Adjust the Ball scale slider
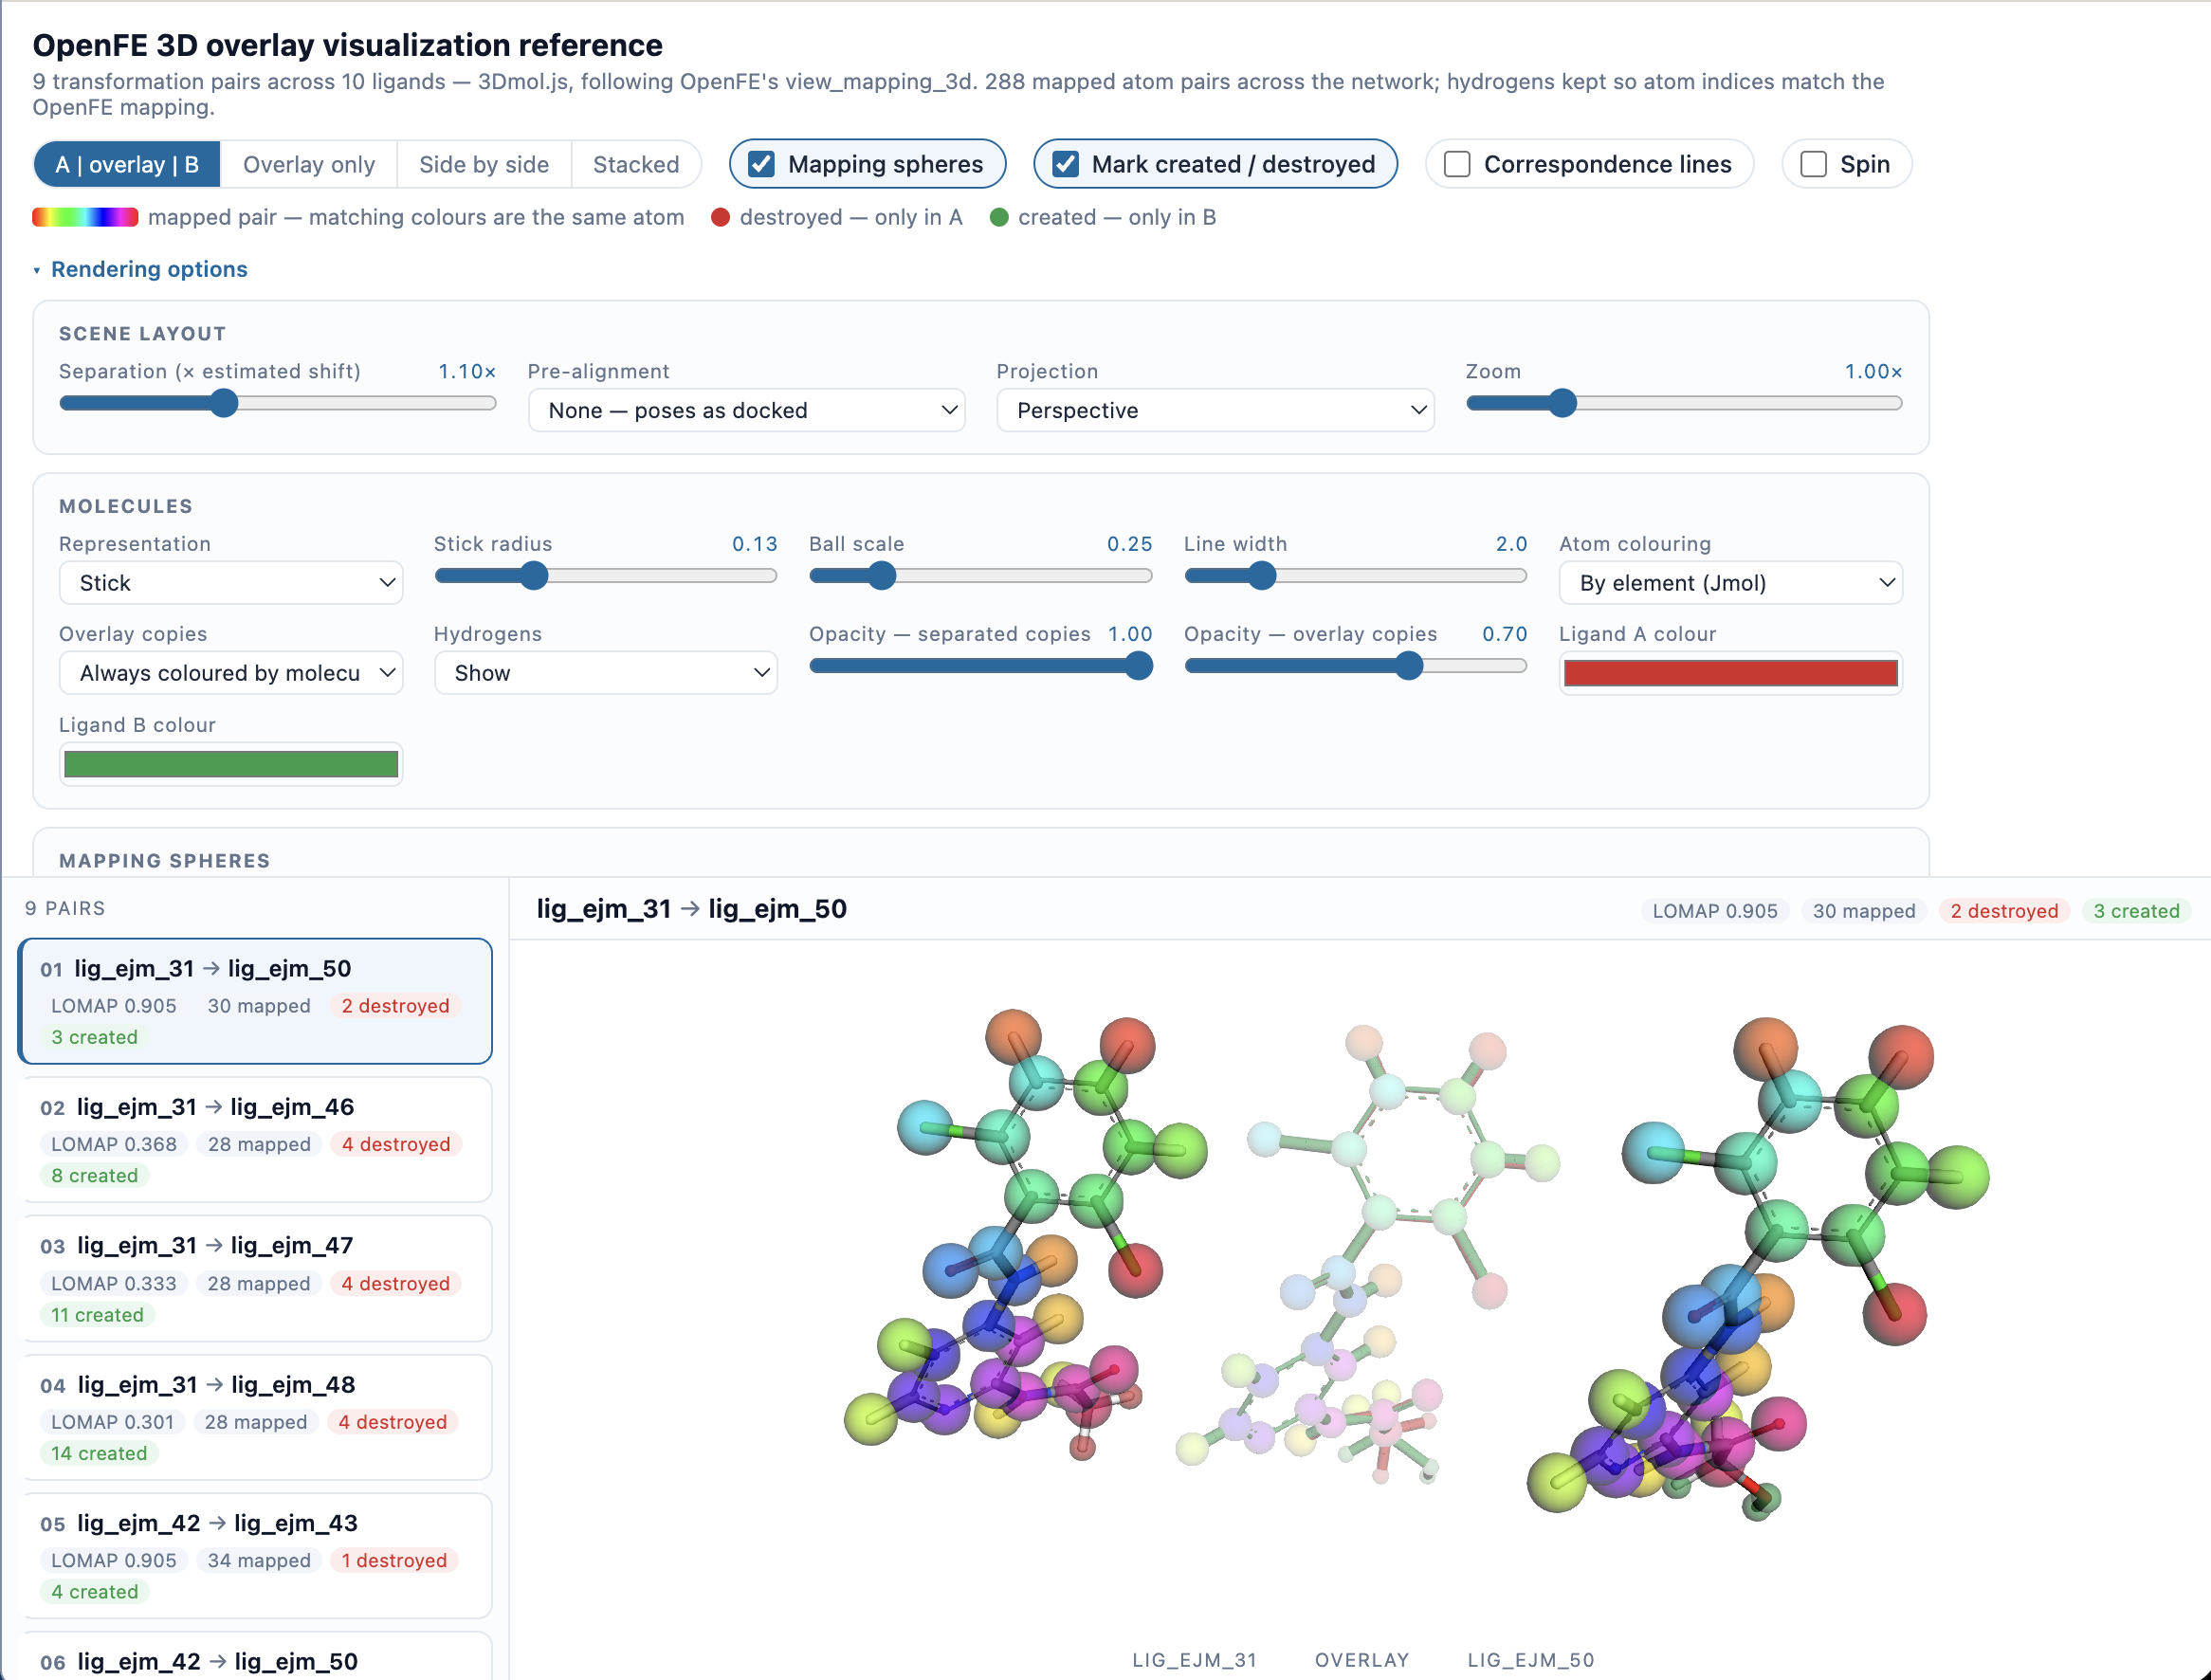The height and width of the screenshot is (1680, 2211). click(981, 576)
